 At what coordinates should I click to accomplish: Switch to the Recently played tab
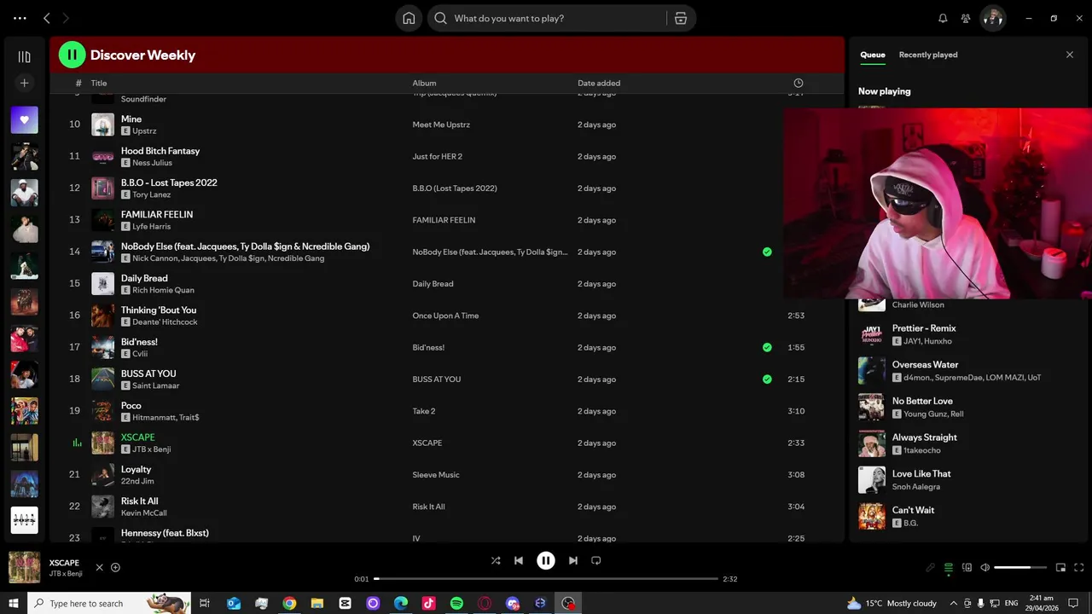click(x=928, y=55)
